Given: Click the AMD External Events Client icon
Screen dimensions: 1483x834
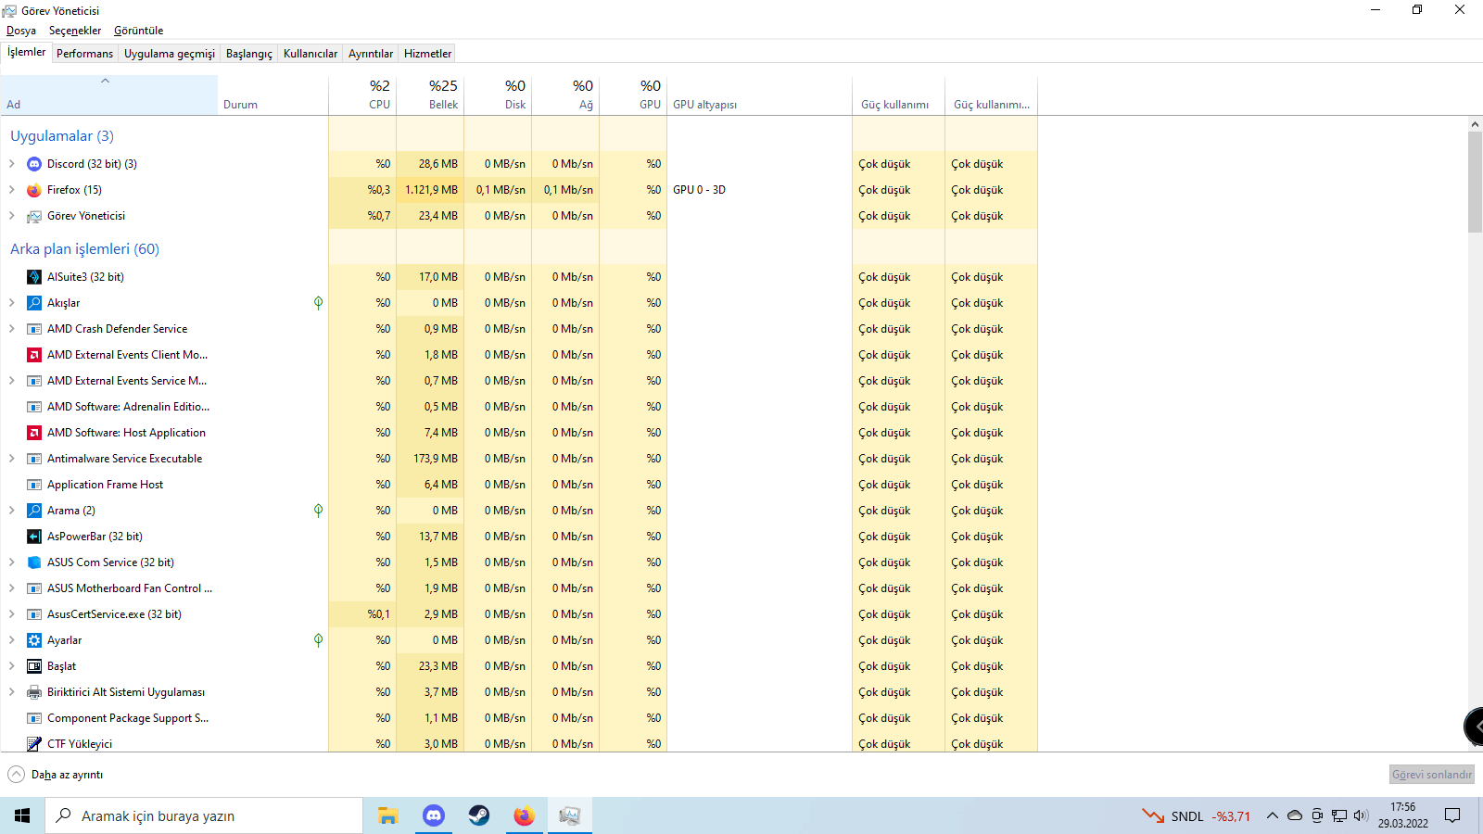Looking at the screenshot, I should click(34, 355).
